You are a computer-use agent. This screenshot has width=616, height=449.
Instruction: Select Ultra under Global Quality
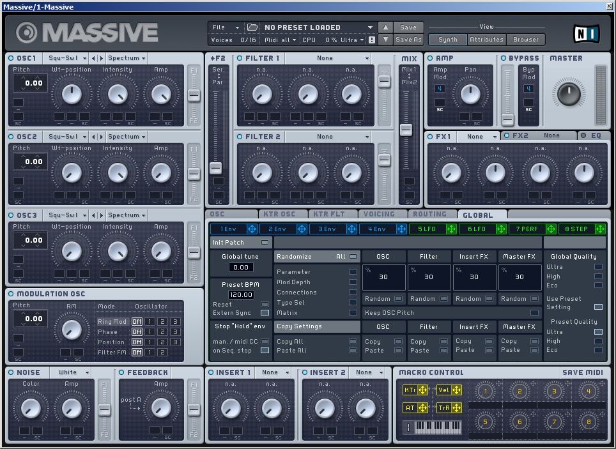[598, 267]
